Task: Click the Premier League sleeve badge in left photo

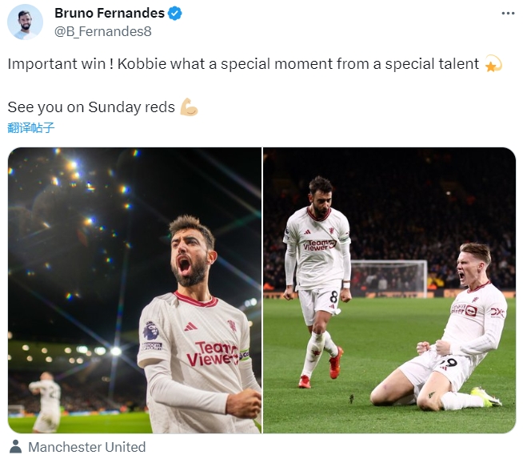Action: click(x=151, y=331)
